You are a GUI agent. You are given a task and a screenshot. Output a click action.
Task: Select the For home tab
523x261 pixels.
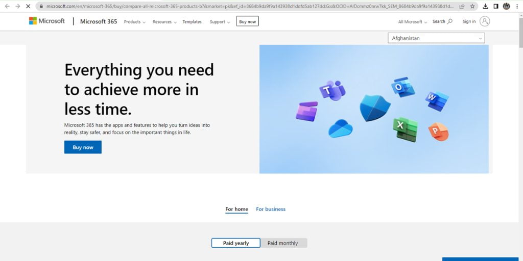(236, 210)
